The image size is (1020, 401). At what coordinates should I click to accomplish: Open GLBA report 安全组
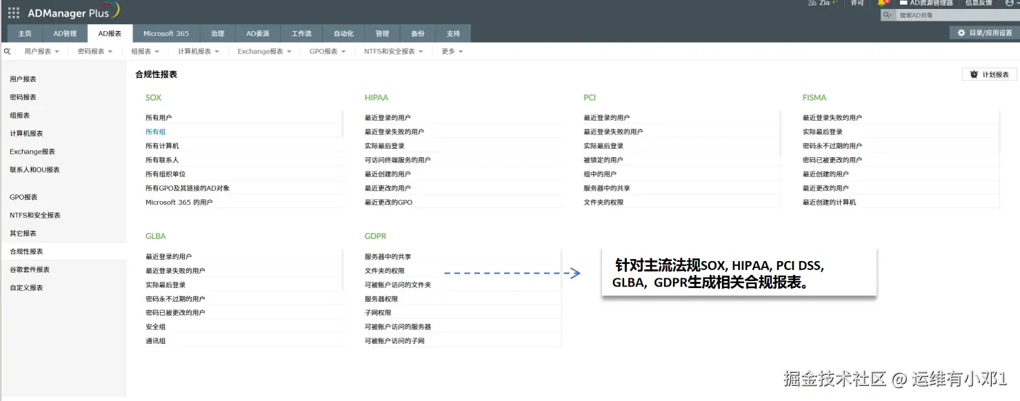pyautogui.click(x=155, y=327)
